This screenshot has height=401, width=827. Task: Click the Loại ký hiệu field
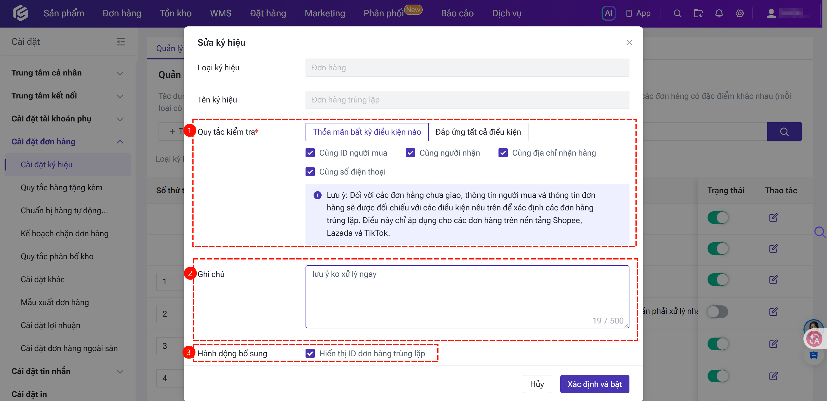tap(467, 68)
